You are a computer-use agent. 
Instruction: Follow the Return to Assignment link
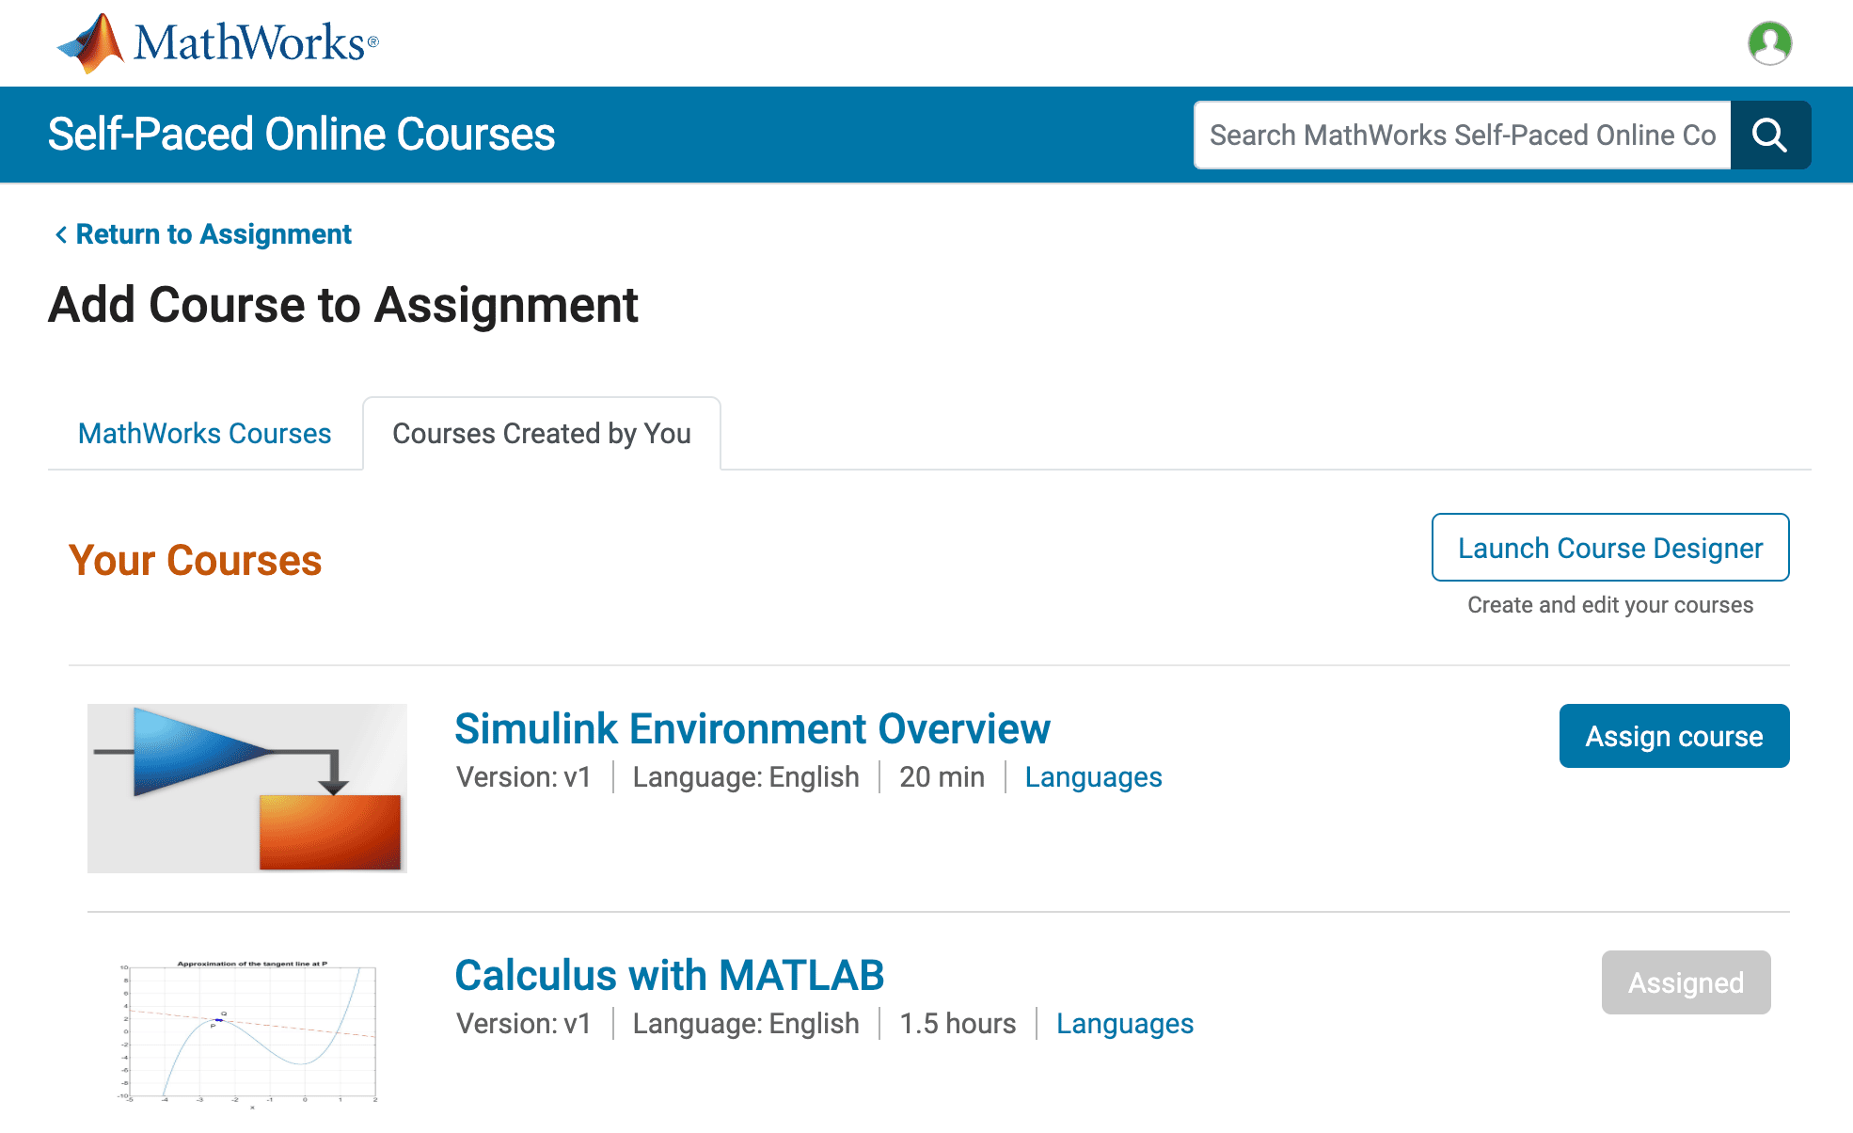214,234
